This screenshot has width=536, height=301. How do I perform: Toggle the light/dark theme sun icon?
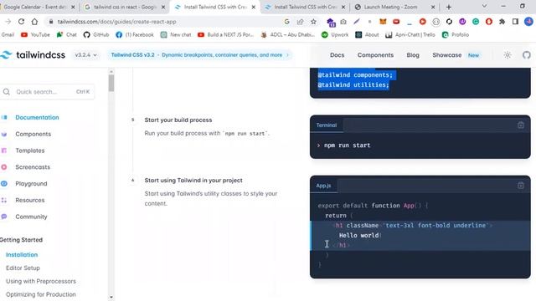[508, 55]
